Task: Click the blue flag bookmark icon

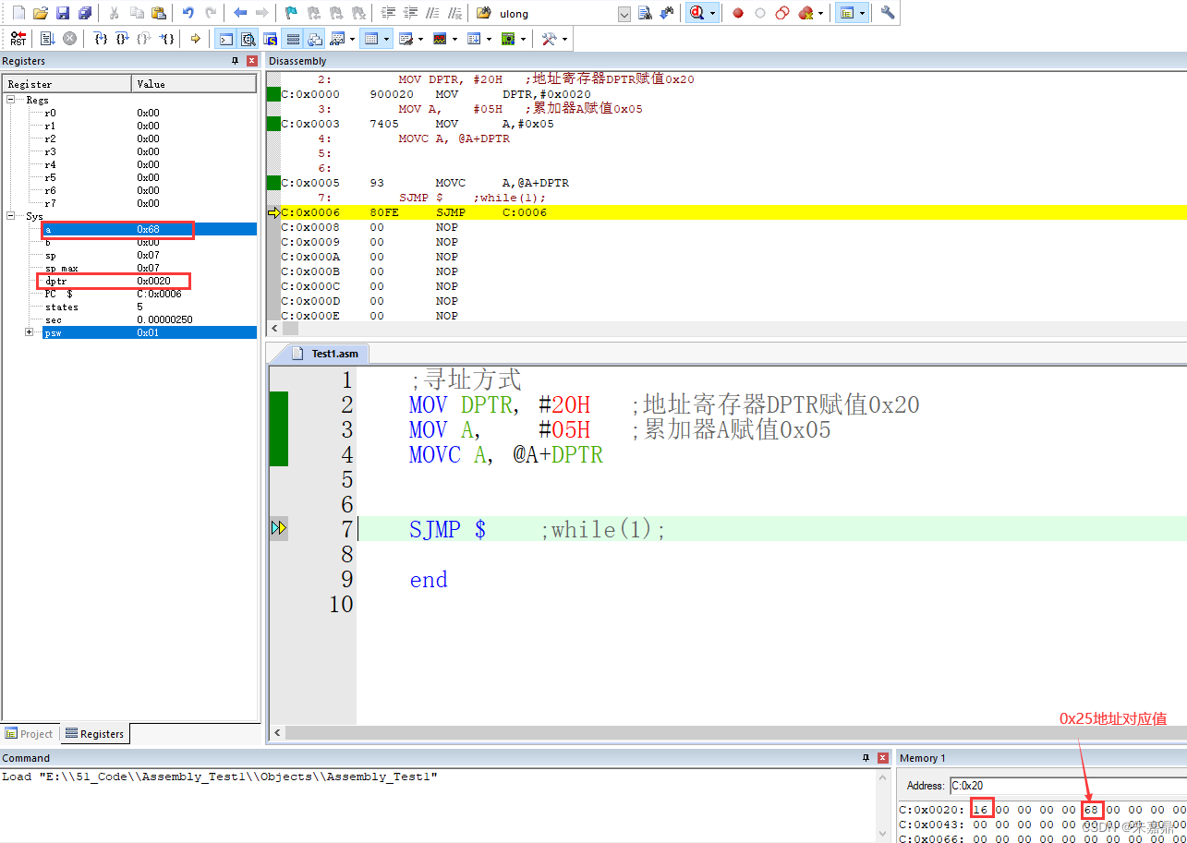Action: coord(291,13)
